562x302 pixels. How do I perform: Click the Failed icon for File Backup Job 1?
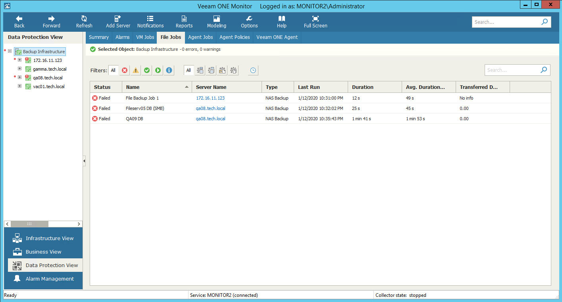[x=95, y=98]
